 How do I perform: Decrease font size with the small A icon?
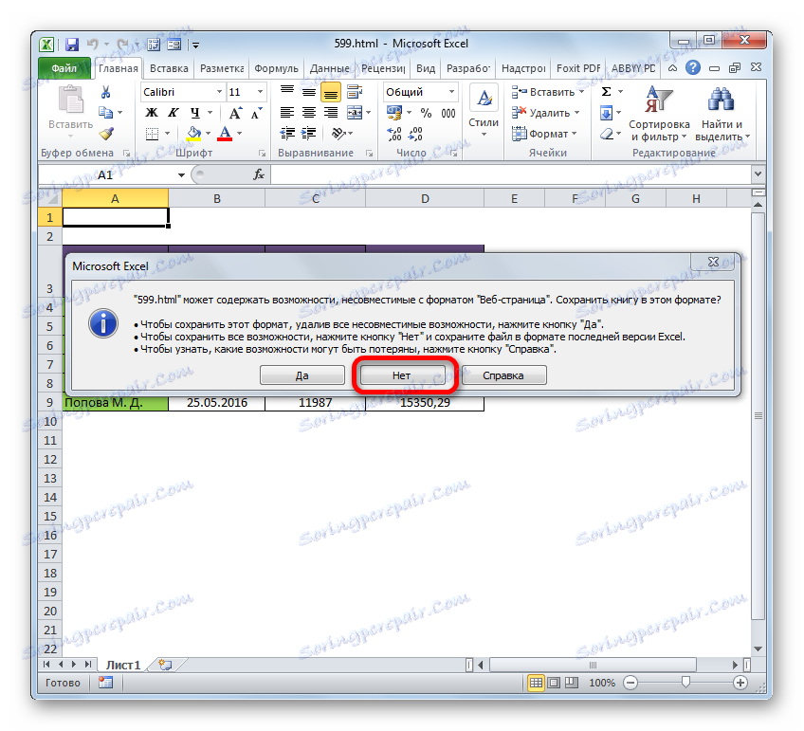point(256,113)
